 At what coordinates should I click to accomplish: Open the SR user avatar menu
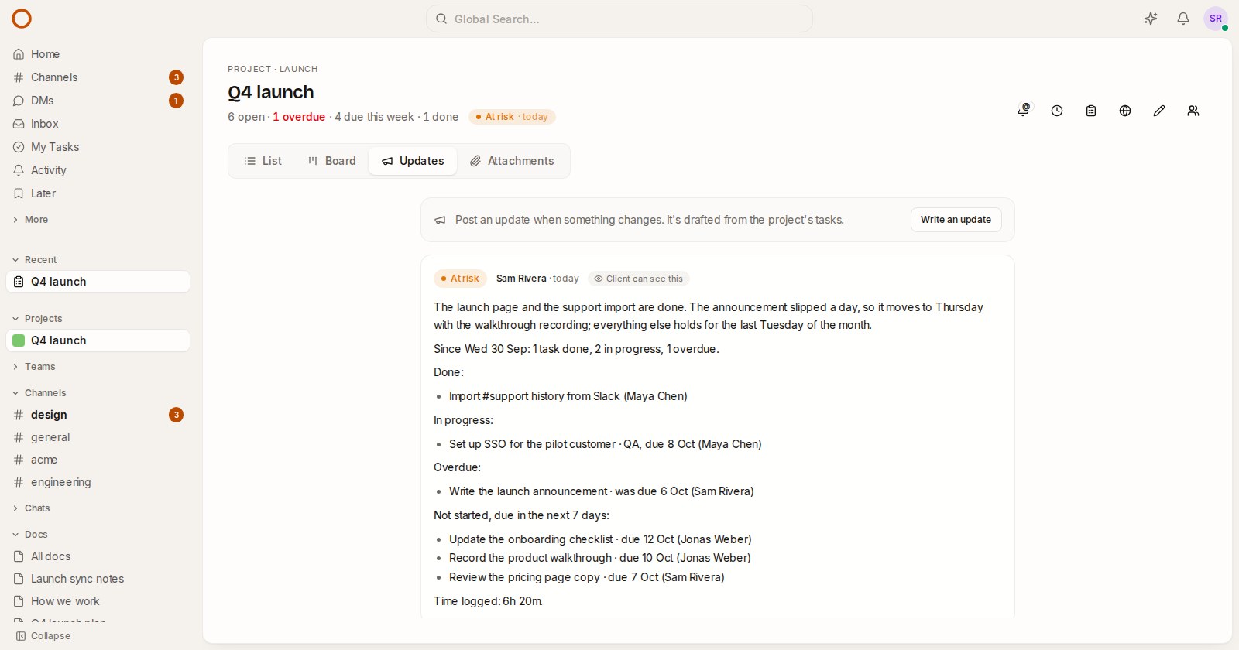tap(1216, 19)
